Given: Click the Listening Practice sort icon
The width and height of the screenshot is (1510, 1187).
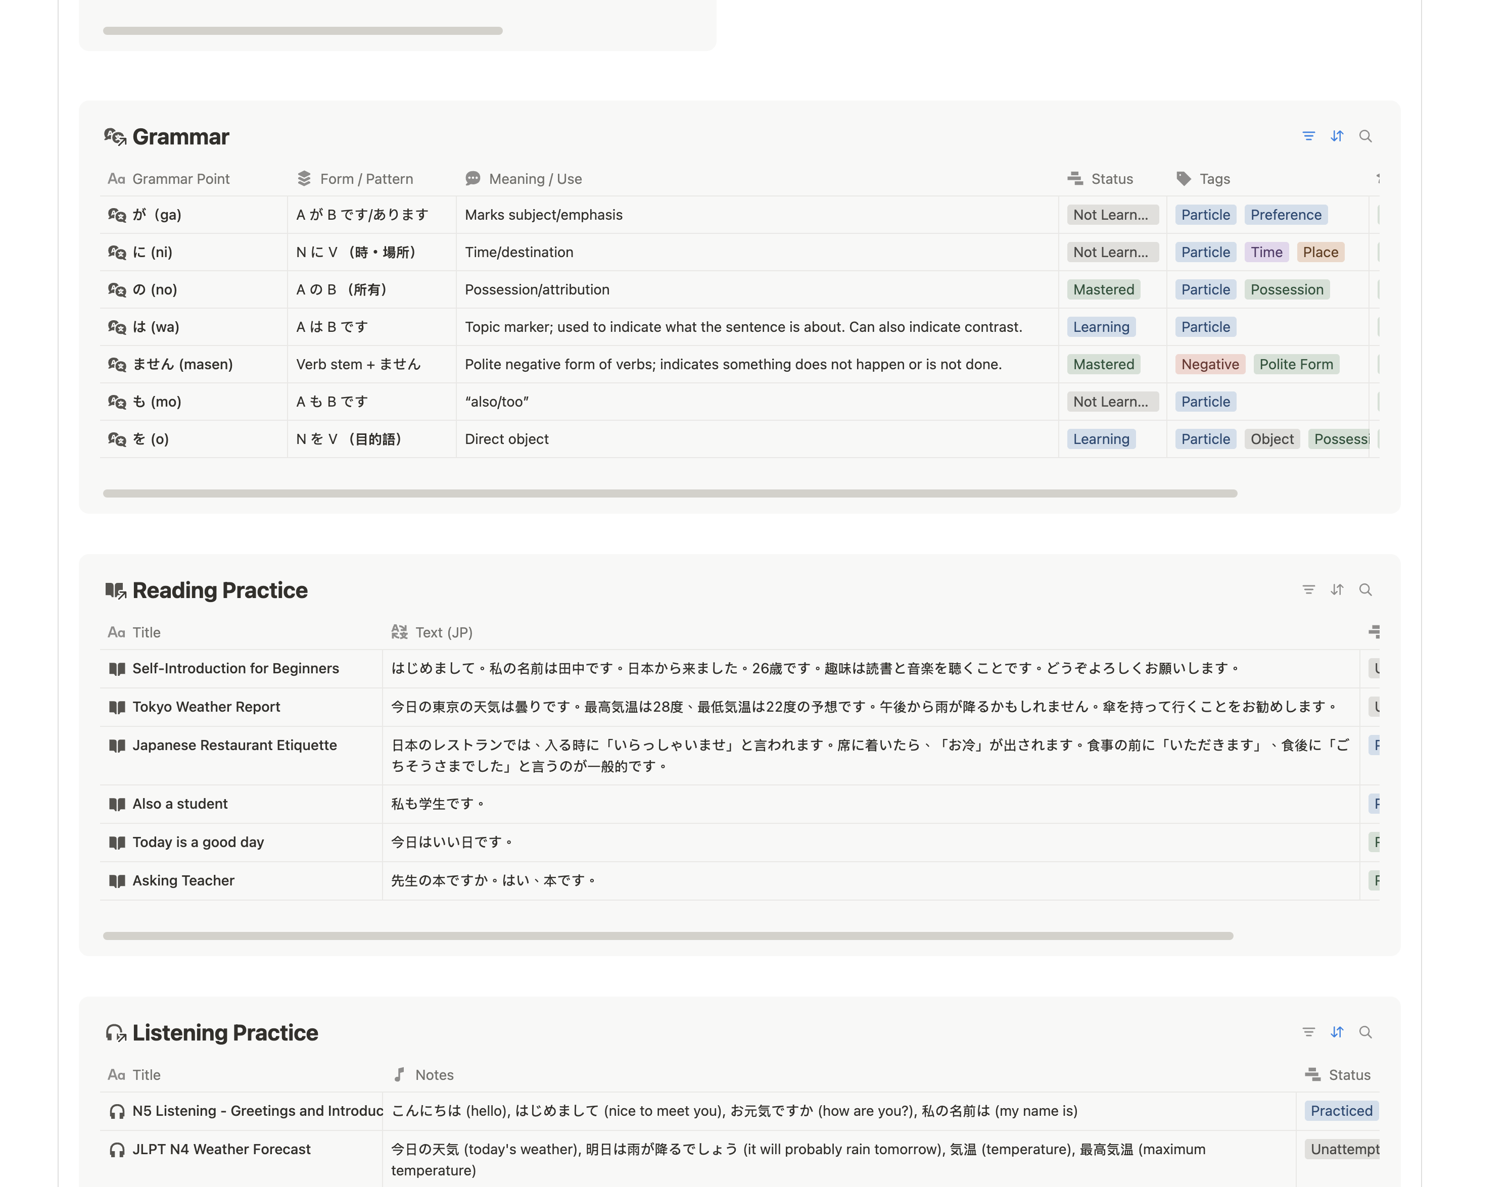Looking at the screenshot, I should tap(1336, 1032).
